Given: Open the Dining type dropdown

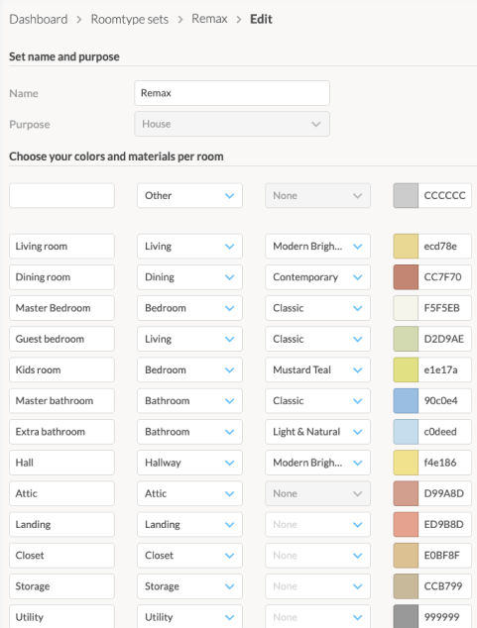Looking at the screenshot, I should click(189, 277).
